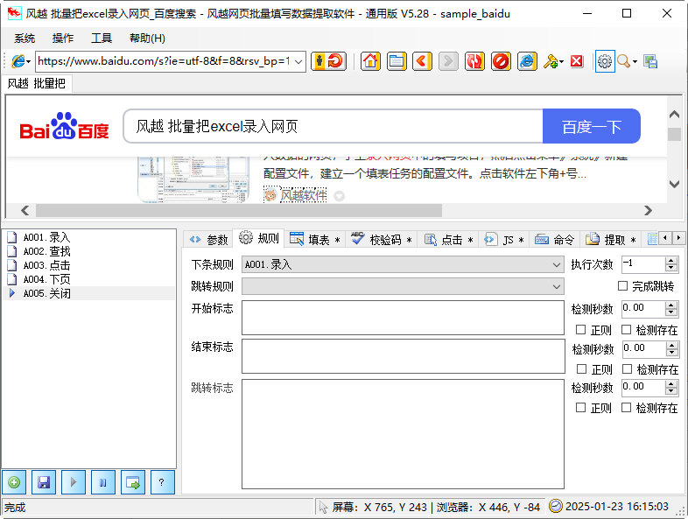The width and height of the screenshot is (688, 519).
Task: Click the red X delete toolbar icon
Action: [x=577, y=61]
